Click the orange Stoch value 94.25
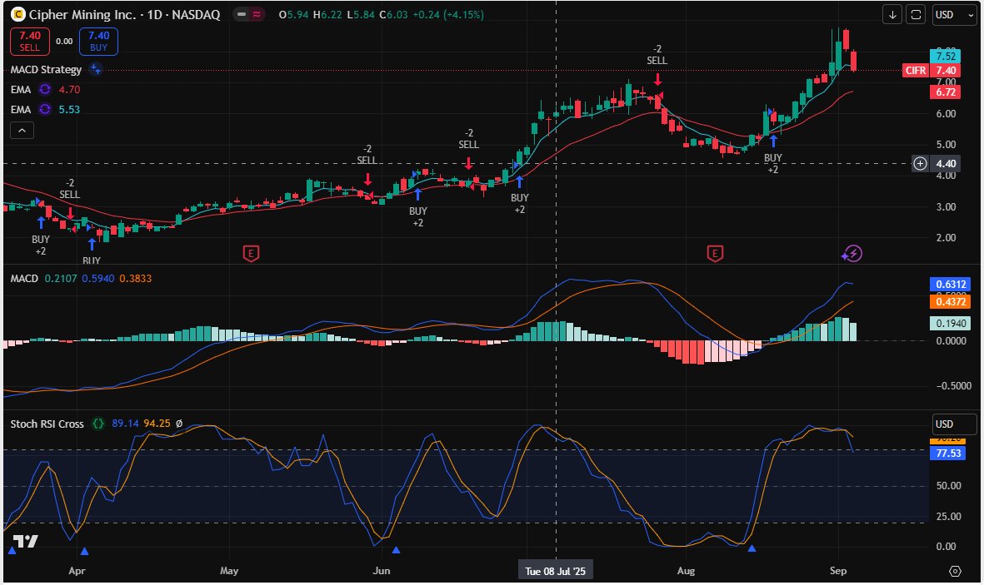The width and height of the screenshot is (984, 585). pos(157,424)
